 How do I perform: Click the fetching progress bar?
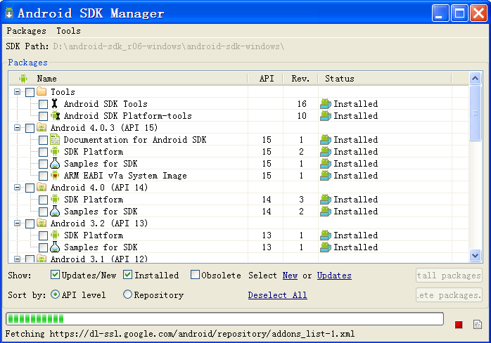point(224,319)
